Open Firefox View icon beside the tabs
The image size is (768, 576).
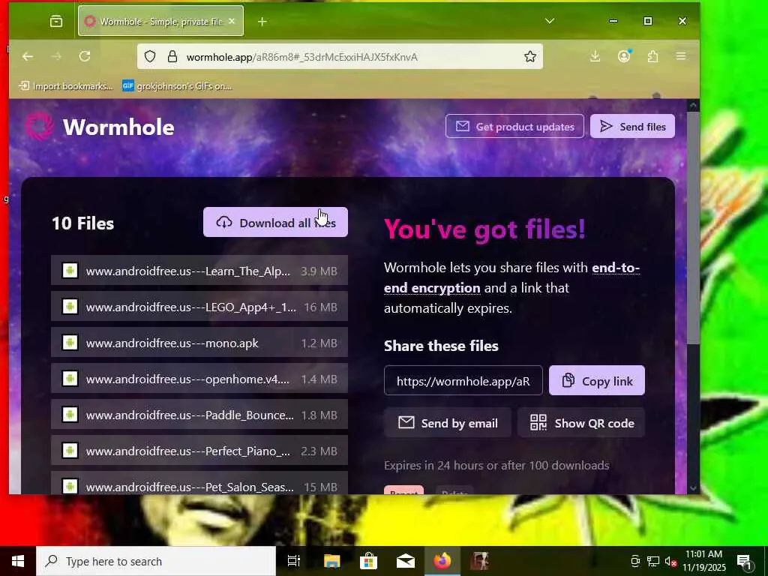56,21
